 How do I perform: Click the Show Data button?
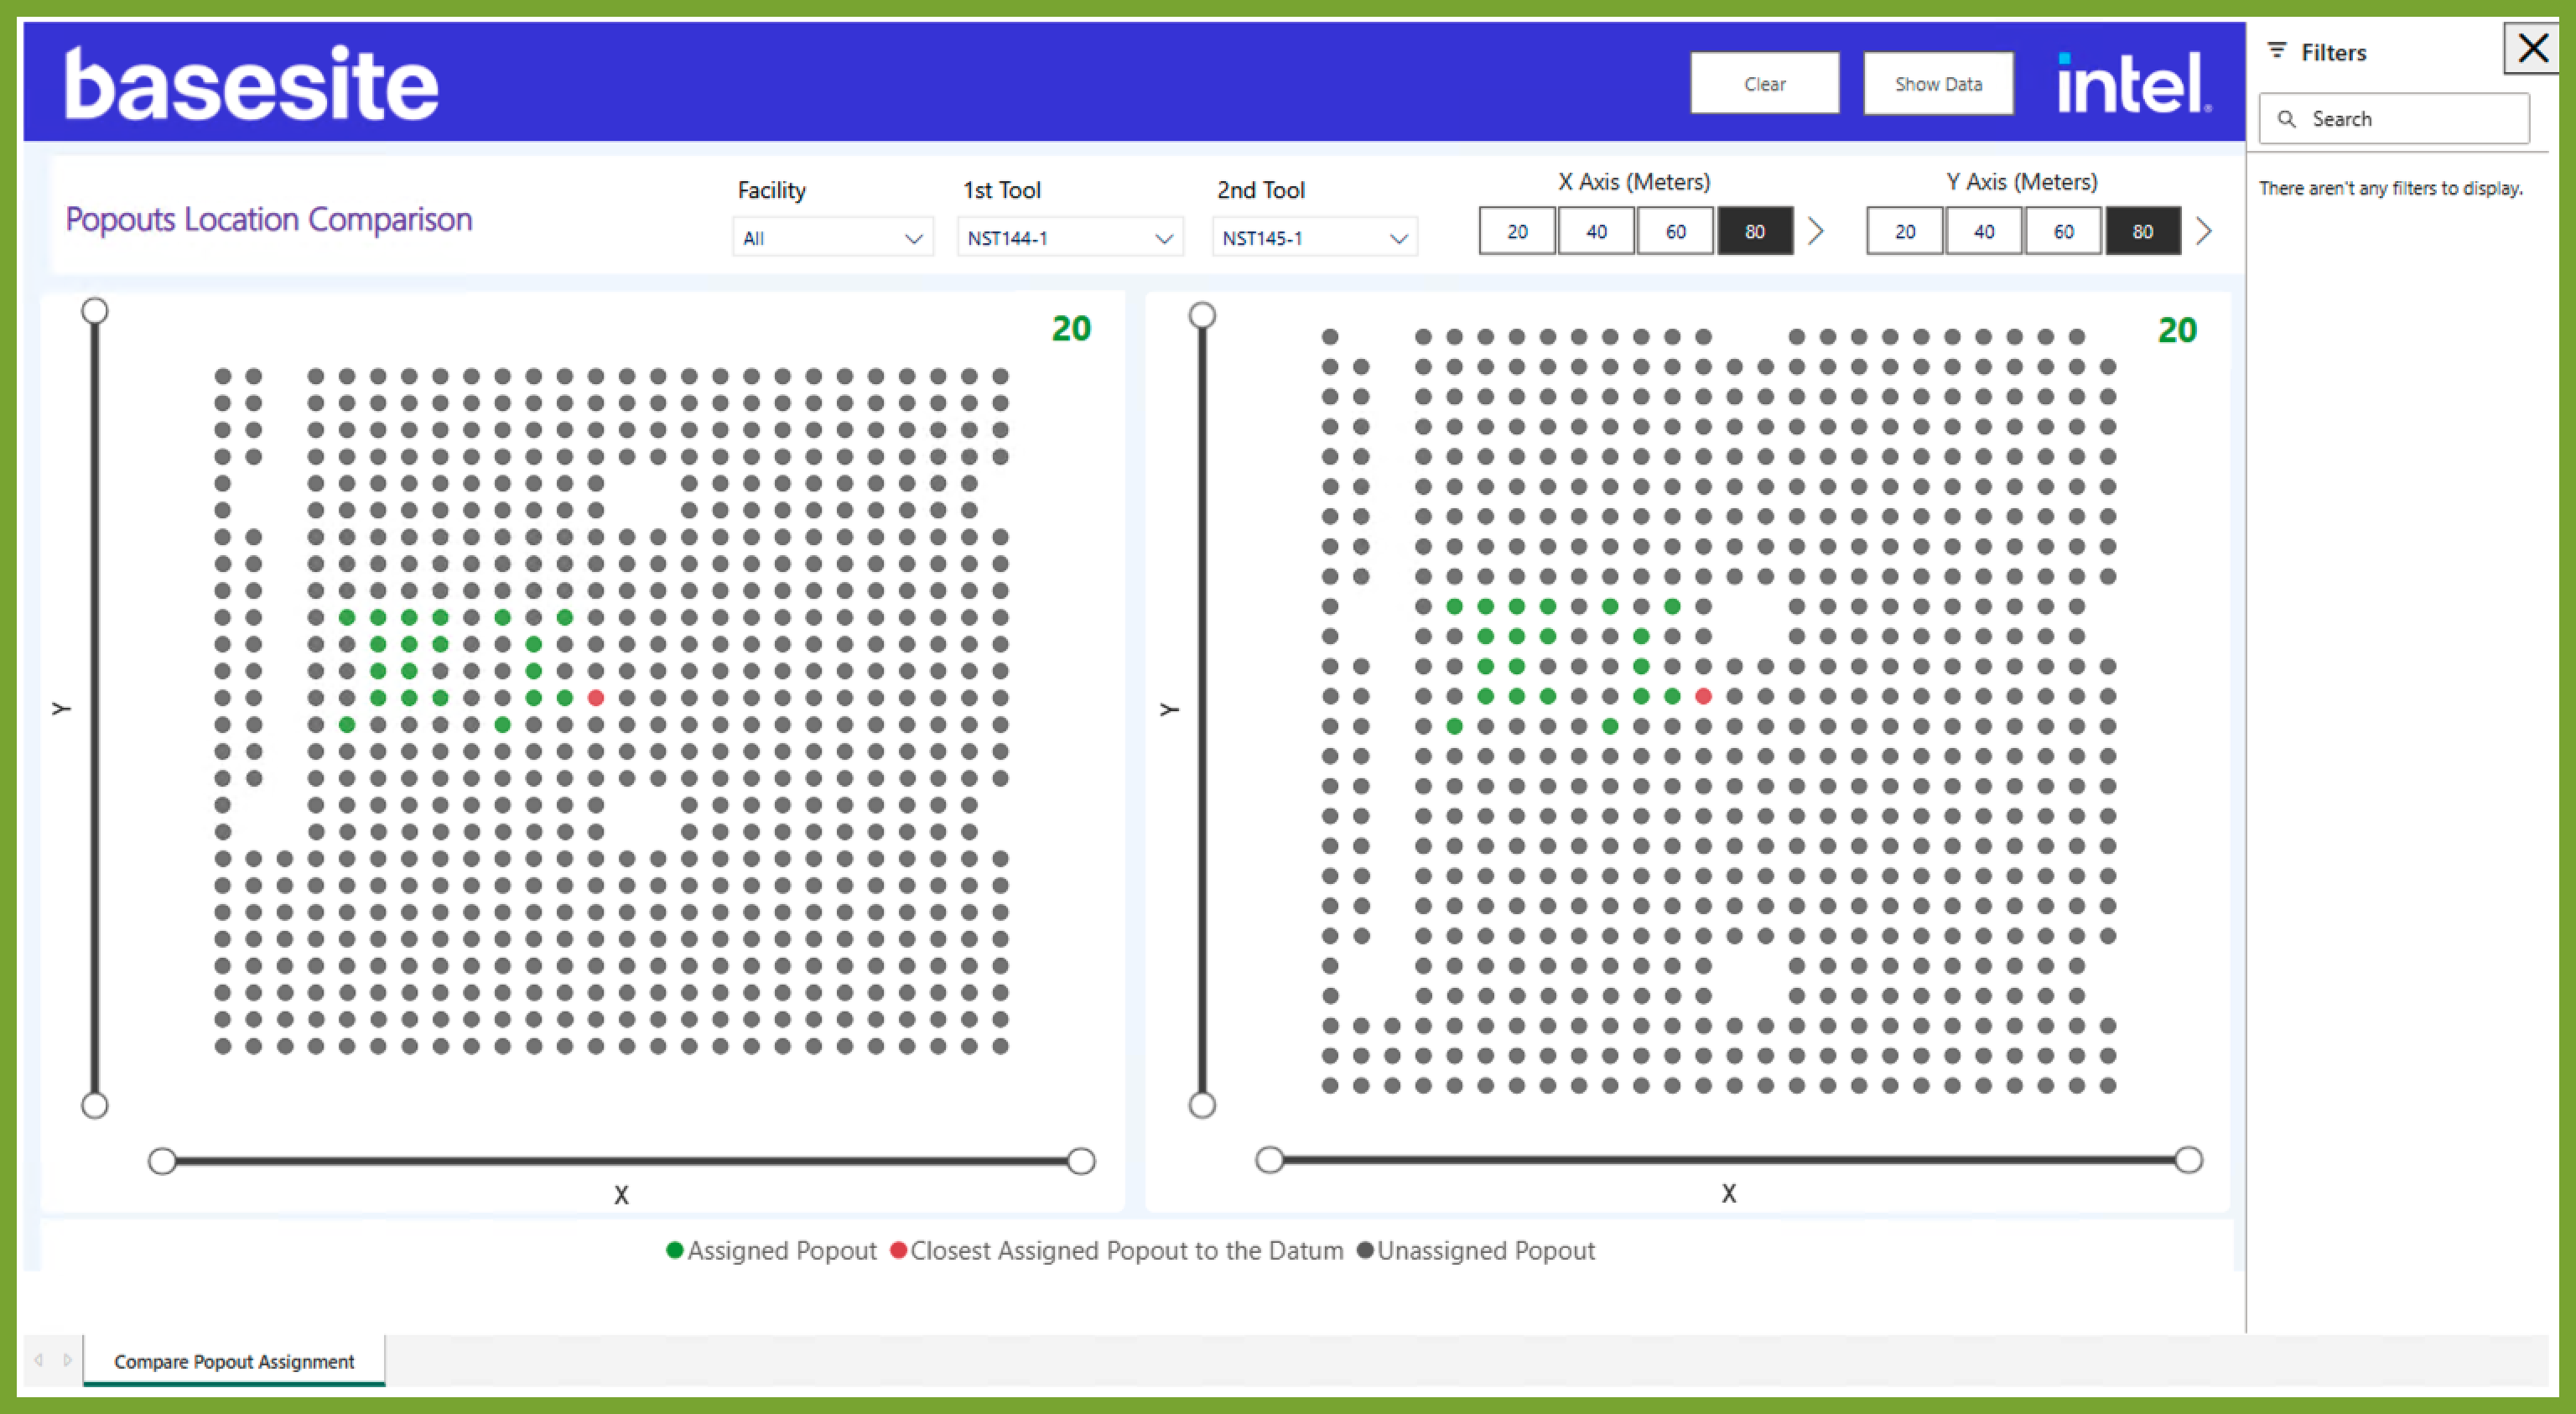click(x=1937, y=84)
